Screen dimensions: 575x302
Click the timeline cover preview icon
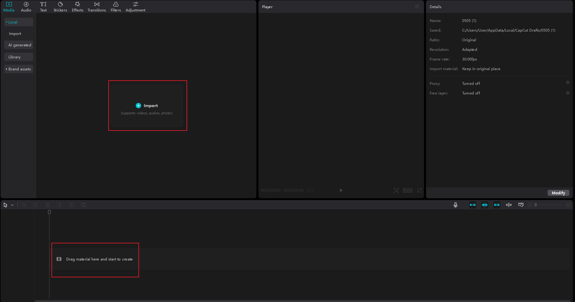[521, 205]
